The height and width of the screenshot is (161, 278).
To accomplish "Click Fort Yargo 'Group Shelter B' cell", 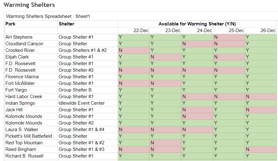I will tap(87, 90).
